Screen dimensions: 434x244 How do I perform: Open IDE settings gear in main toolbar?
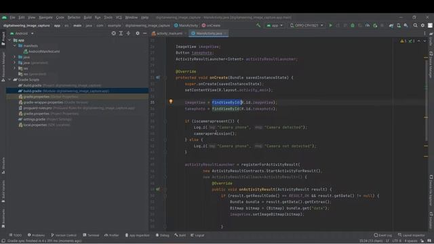[x=422, y=26]
